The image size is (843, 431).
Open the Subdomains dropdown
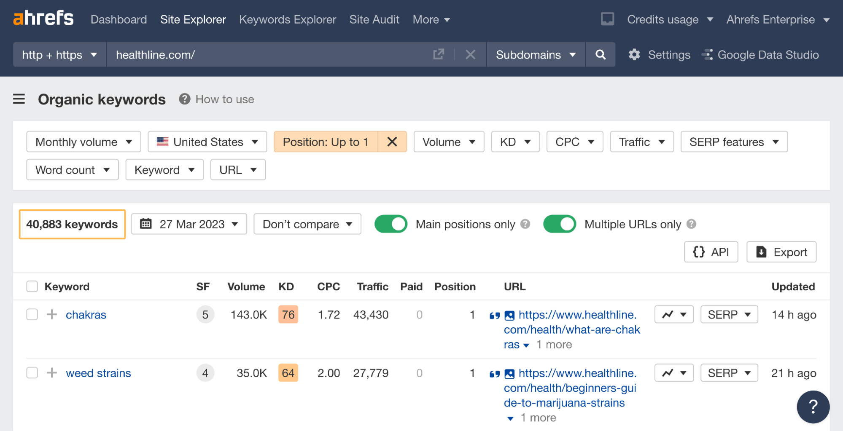coord(535,54)
